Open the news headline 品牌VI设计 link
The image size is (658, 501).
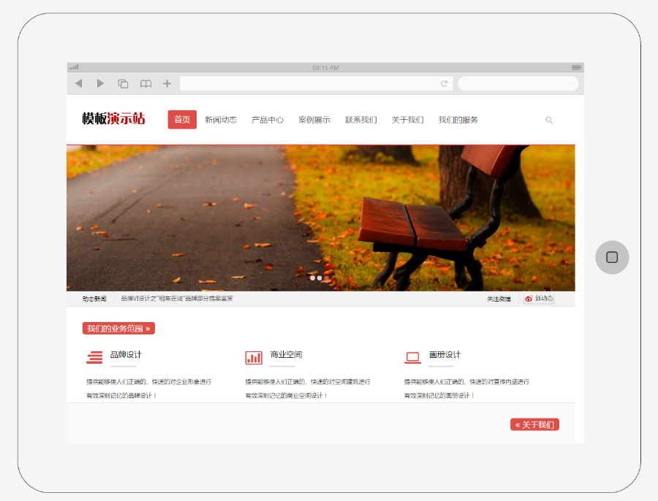coord(177,299)
